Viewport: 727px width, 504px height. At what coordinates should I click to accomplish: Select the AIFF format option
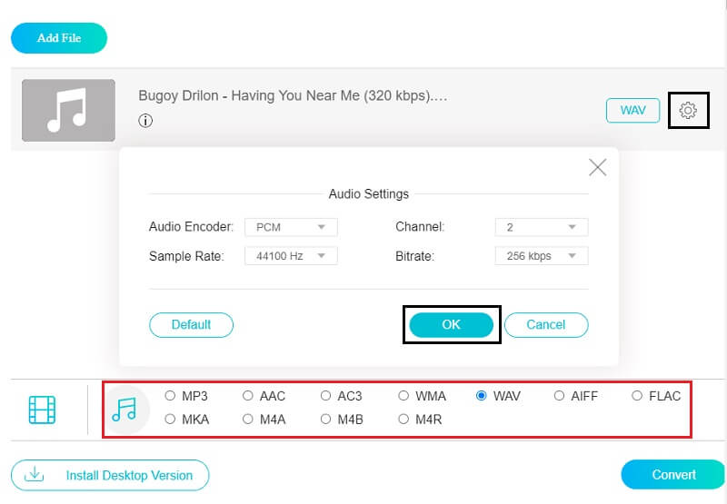(559, 396)
